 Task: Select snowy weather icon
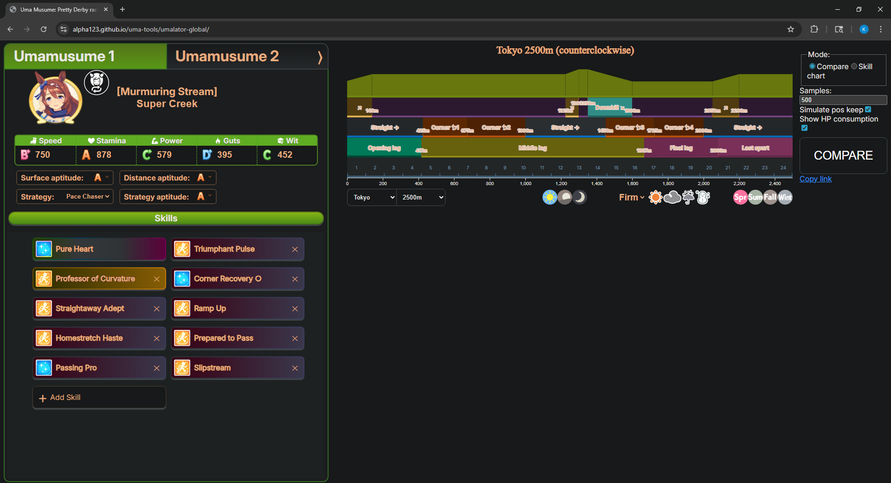click(x=703, y=197)
